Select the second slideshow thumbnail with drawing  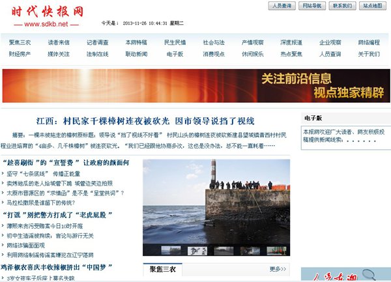pos(197,250)
